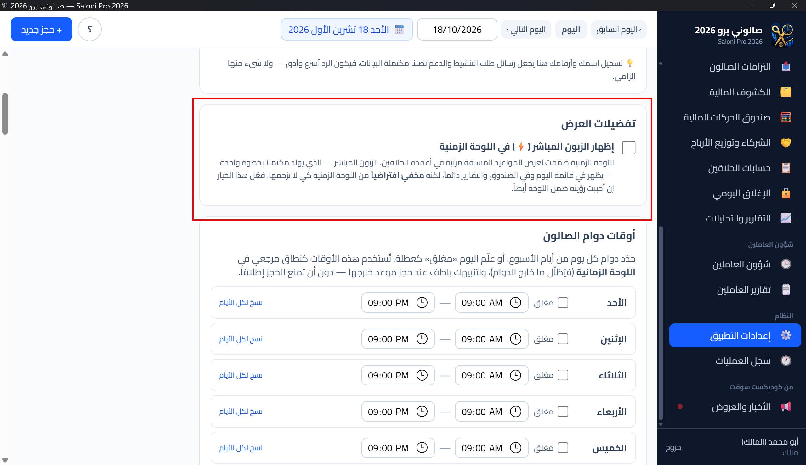Click the Saloni Pro scissors logo

pyautogui.click(x=782, y=35)
